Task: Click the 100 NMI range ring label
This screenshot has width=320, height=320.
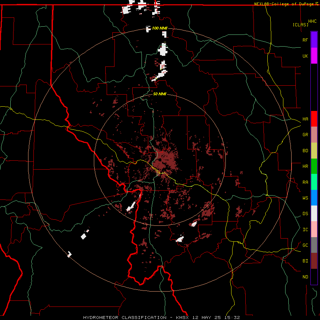Action: tap(160, 28)
